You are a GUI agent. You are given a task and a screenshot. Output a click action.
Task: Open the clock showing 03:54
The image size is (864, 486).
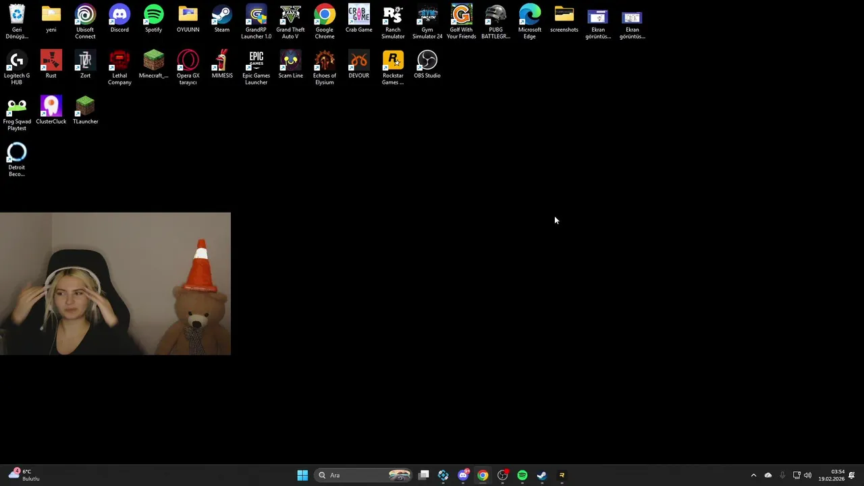(831, 475)
